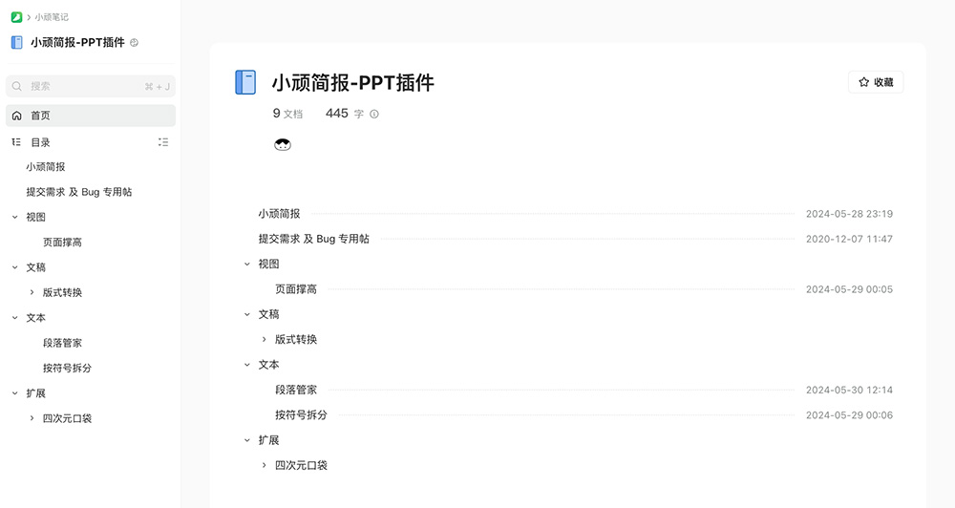This screenshot has height=508, width=955.
Task: Open sidebar document 小顽简报
Action: (46, 167)
